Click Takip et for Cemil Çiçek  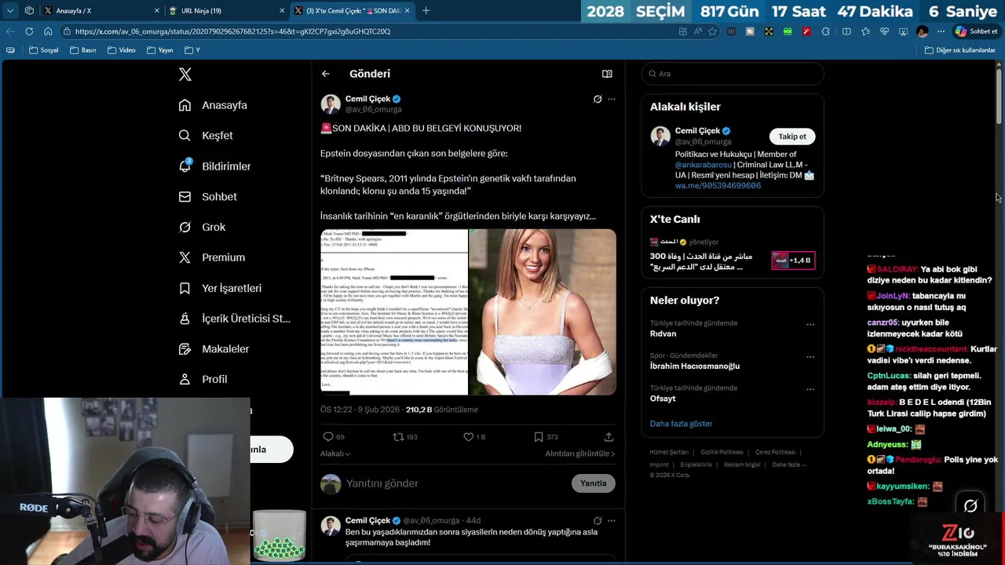792,137
